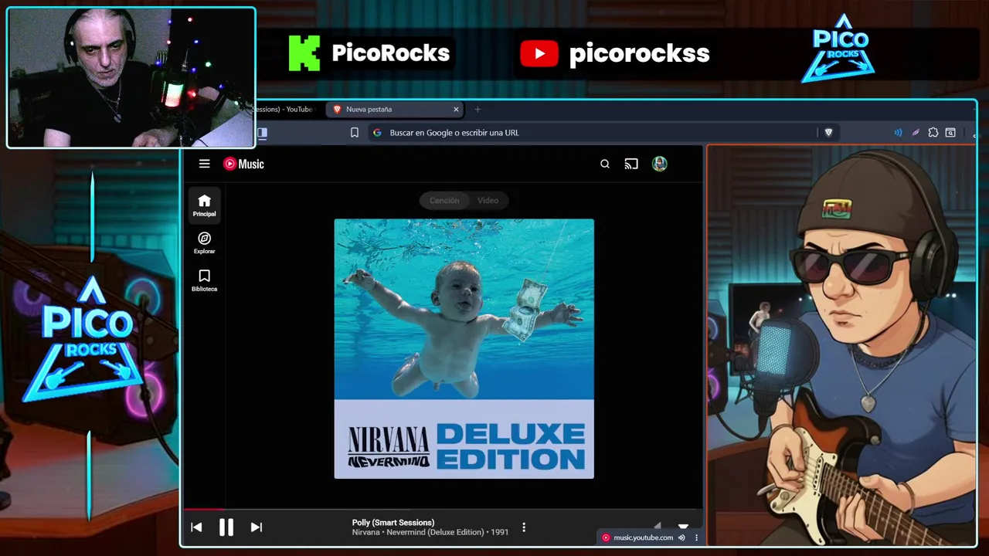
Task: Click the Cast to device icon
Action: pyautogui.click(x=631, y=164)
